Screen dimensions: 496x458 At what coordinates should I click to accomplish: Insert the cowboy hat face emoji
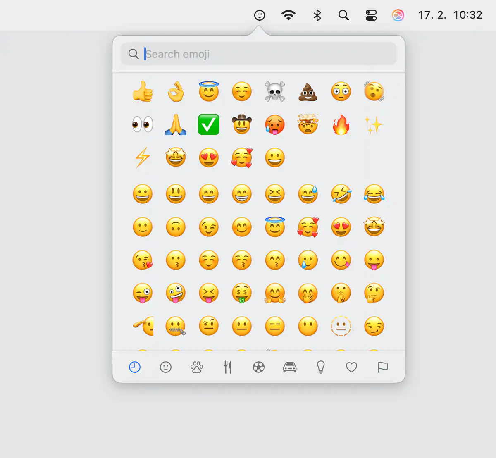[x=242, y=124]
